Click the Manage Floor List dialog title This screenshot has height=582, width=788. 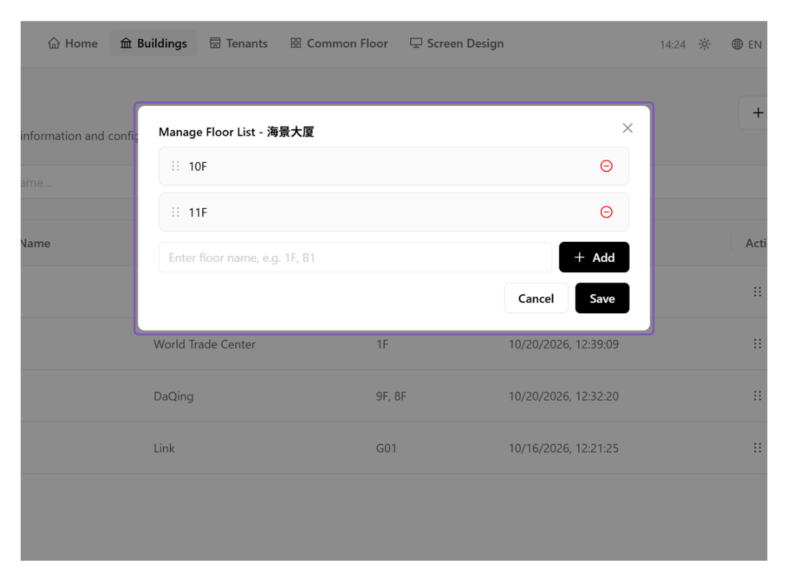[x=236, y=132]
